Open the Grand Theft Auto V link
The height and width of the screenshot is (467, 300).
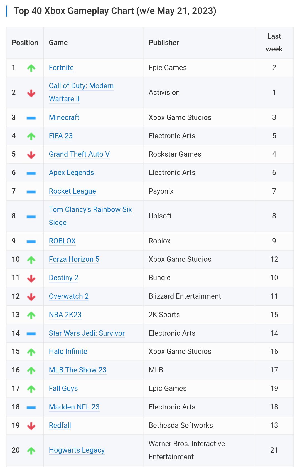point(79,154)
